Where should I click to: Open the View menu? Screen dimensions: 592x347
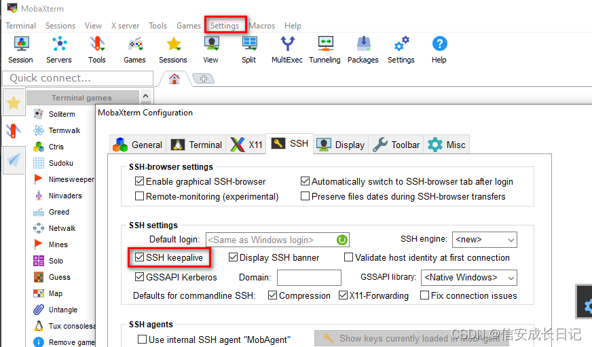93,26
